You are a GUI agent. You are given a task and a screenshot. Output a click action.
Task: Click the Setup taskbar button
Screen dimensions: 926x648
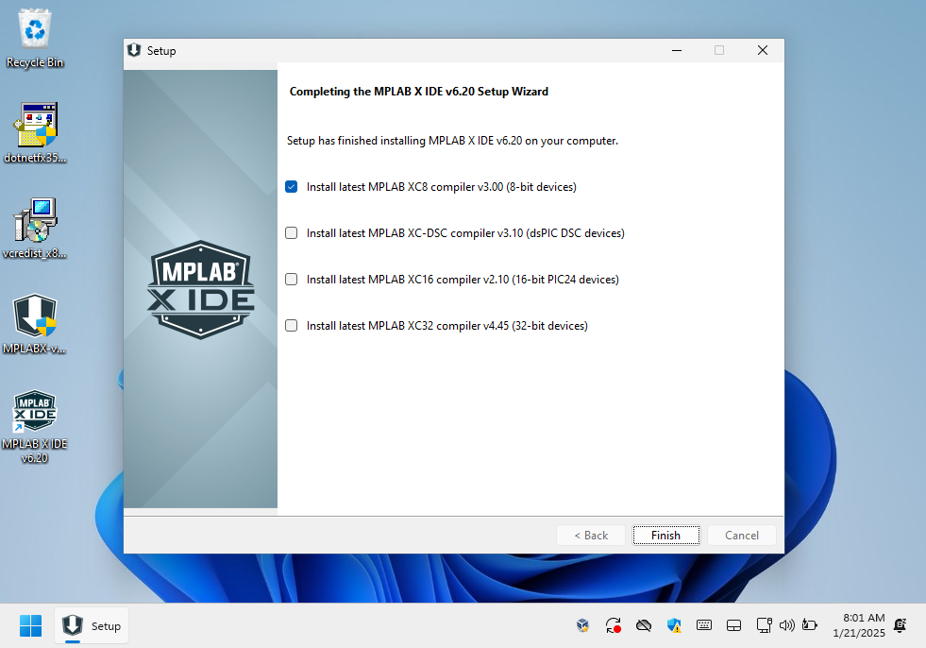(93, 625)
